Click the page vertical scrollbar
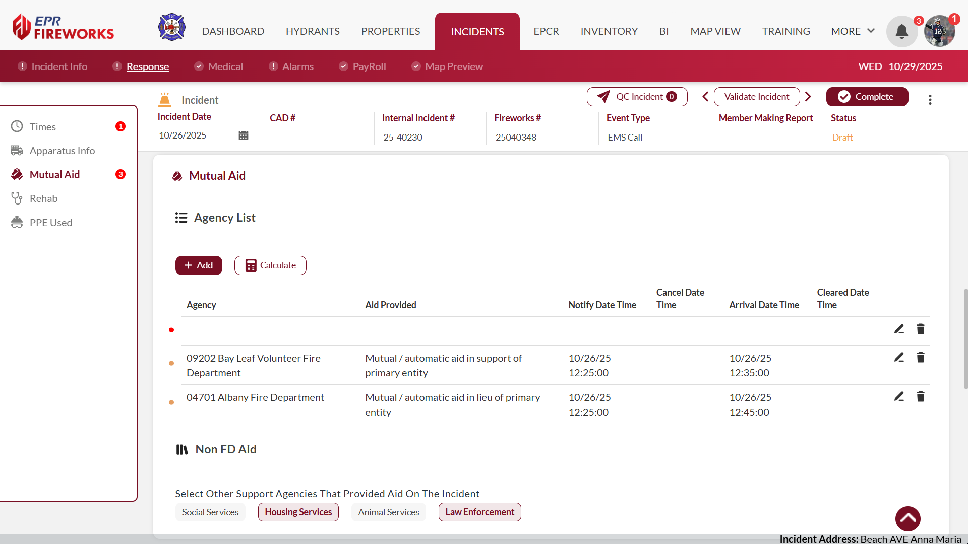Viewport: 968px width, 544px height. click(965, 338)
